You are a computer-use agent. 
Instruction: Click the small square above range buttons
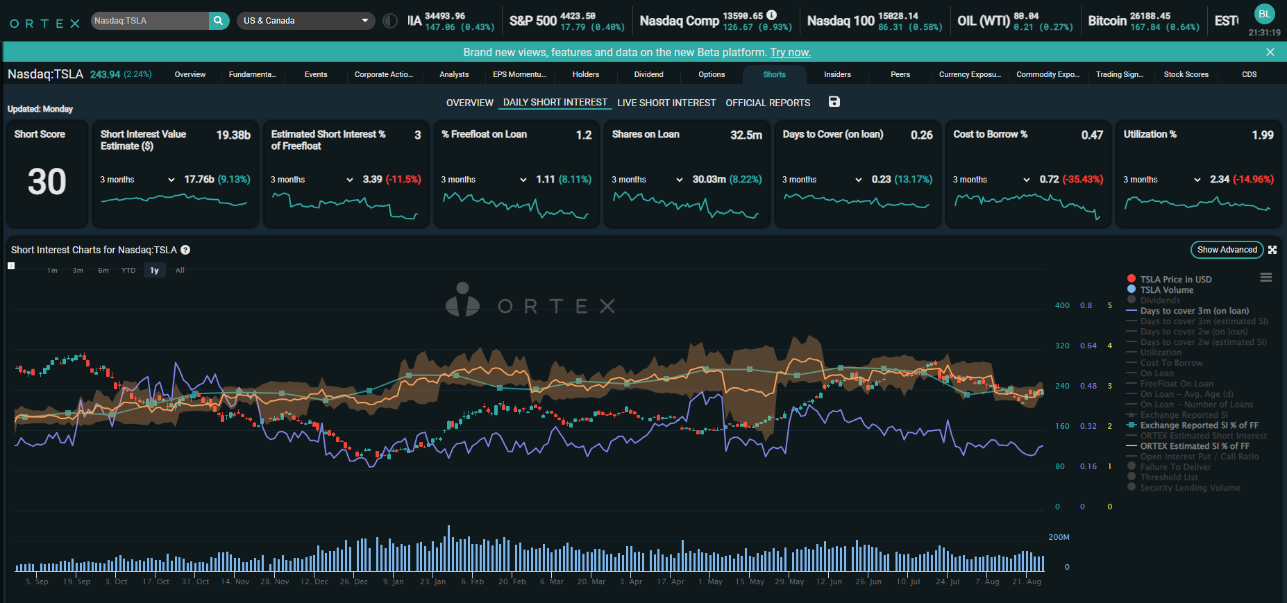click(11, 266)
